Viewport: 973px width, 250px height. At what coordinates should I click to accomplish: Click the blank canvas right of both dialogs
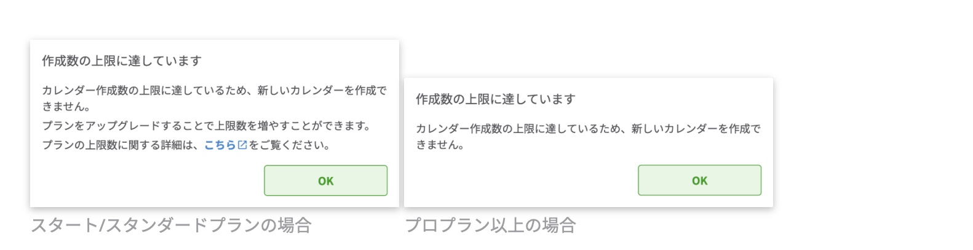(x=873, y=123)
